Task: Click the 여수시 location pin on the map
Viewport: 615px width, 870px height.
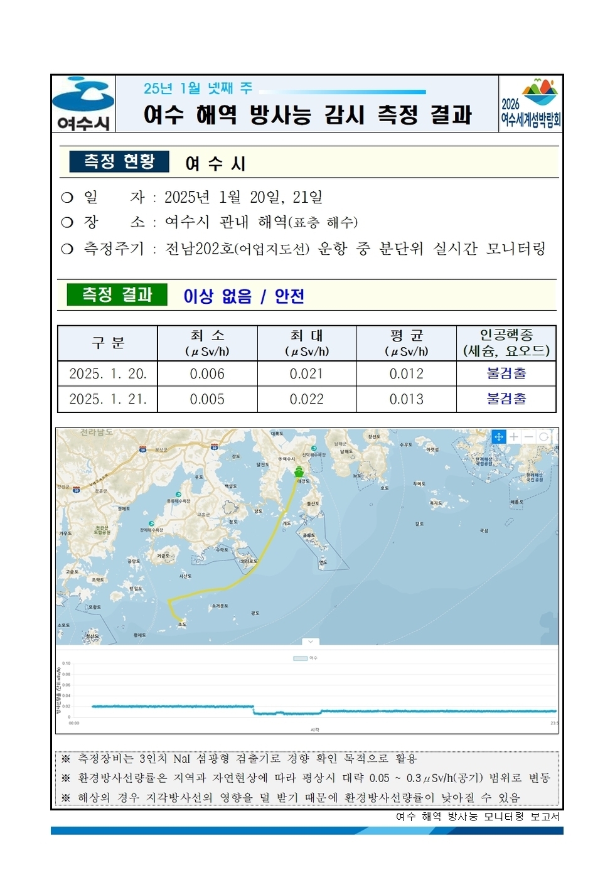Action: [x=281, y=459]
